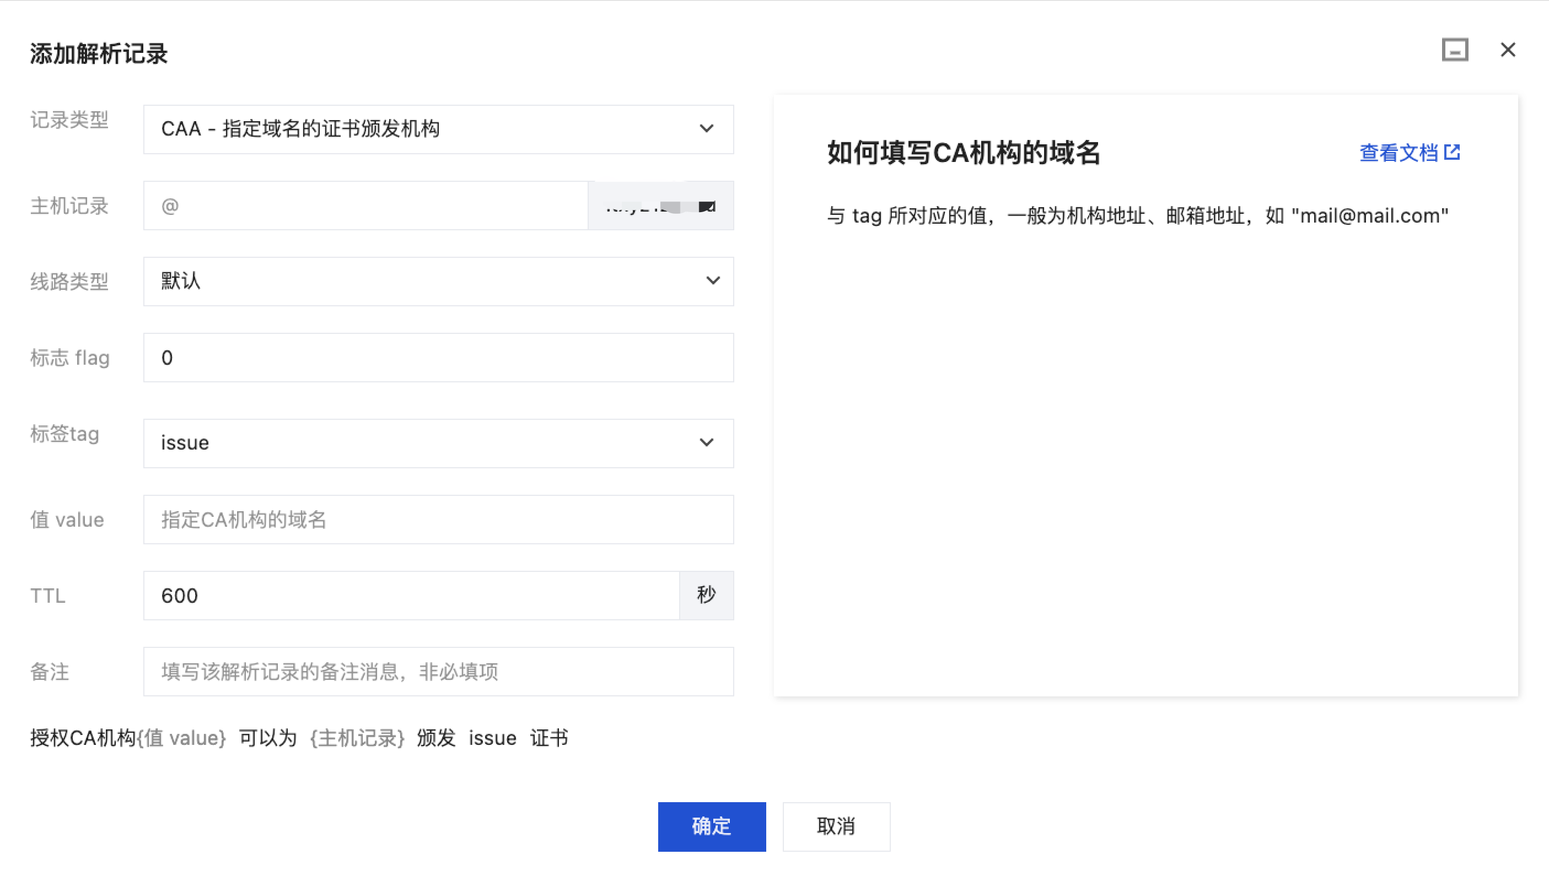The image size is (1549, 876).
Task: Focus the 标志 flag field showing 0
Action: tap(438, 358)
